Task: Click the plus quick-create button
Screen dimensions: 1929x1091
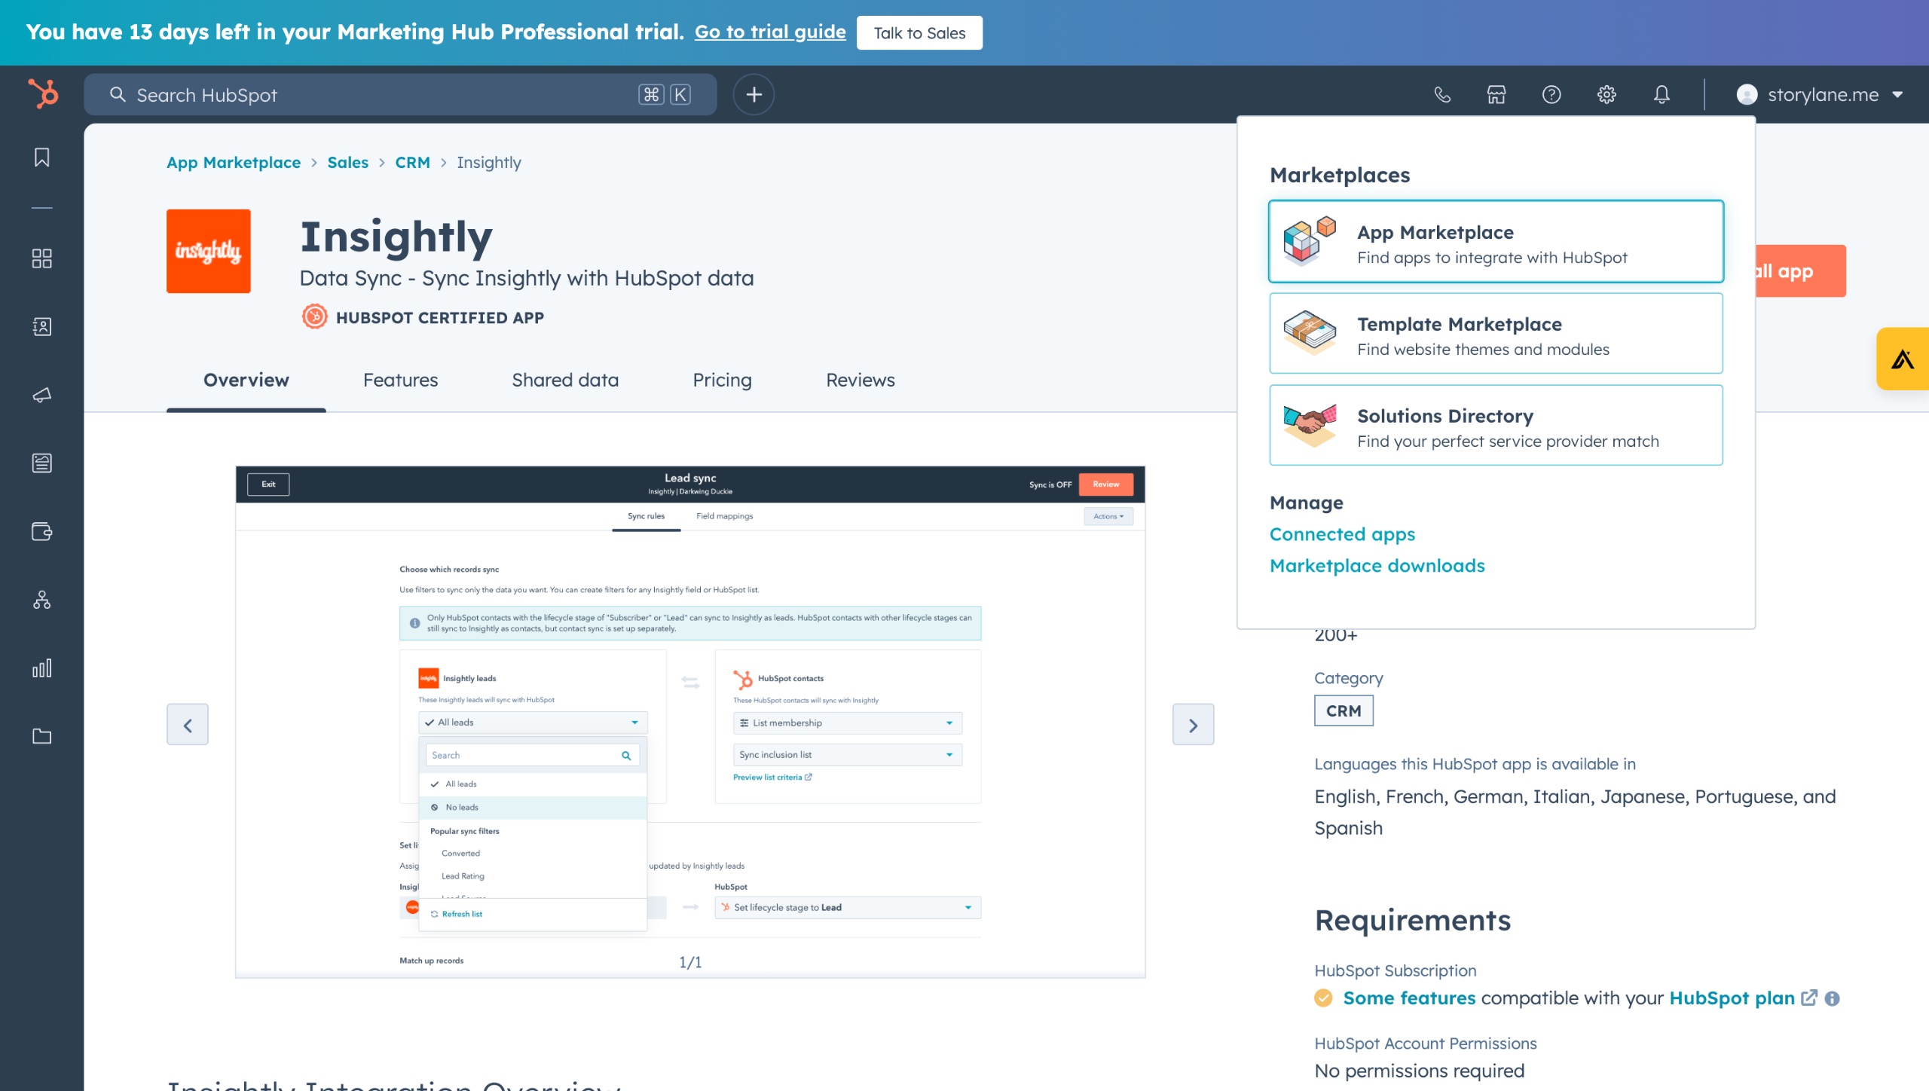Action: (754, 95)
